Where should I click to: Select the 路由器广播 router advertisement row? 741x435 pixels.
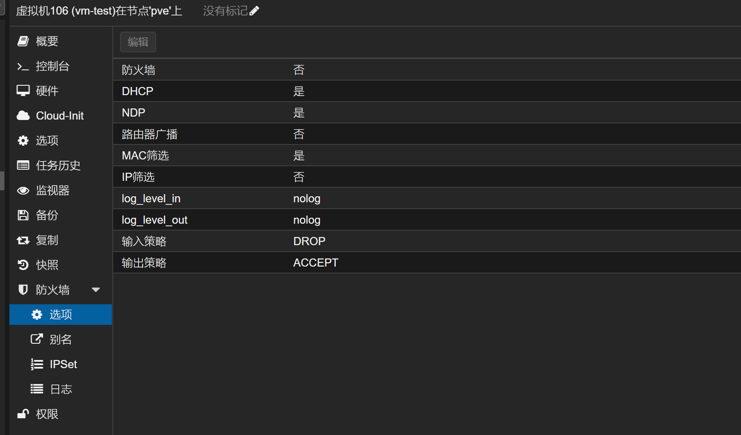427,134
